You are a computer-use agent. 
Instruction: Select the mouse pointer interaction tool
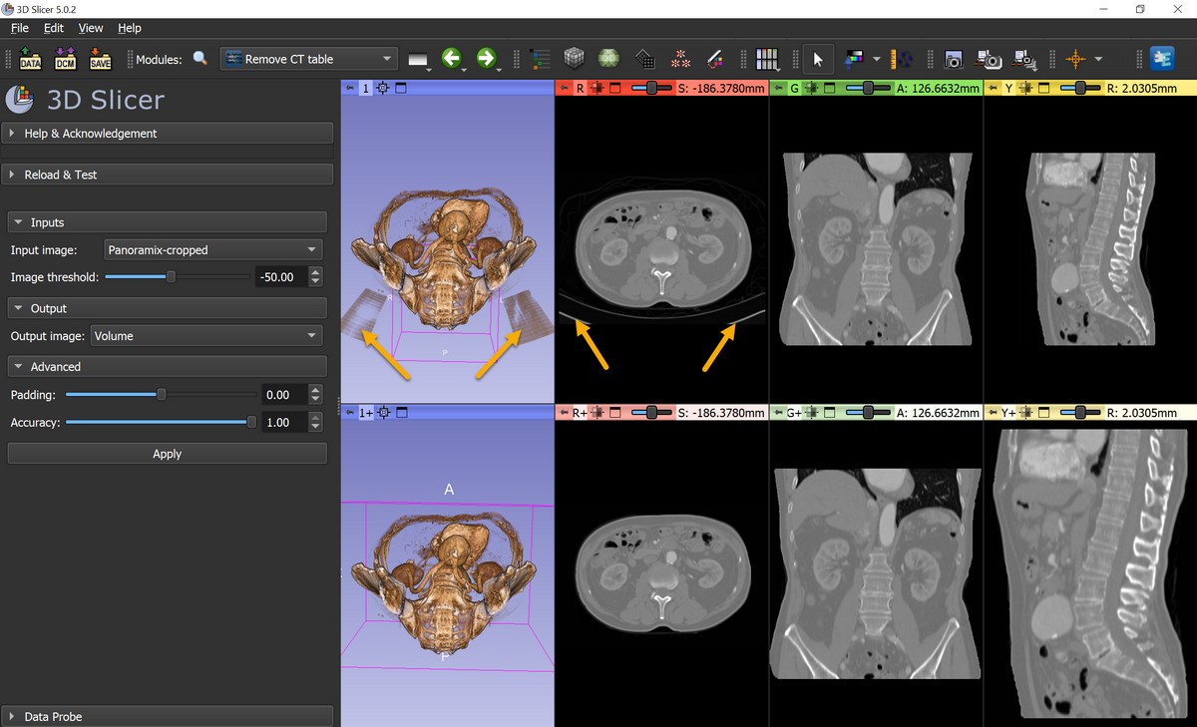(x=818, y=59)
